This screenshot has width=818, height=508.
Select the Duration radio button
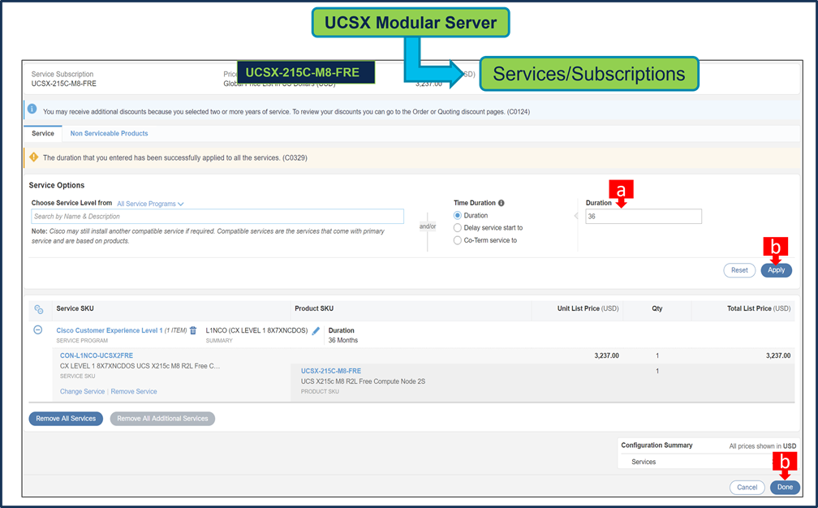(x=458, y=215)
